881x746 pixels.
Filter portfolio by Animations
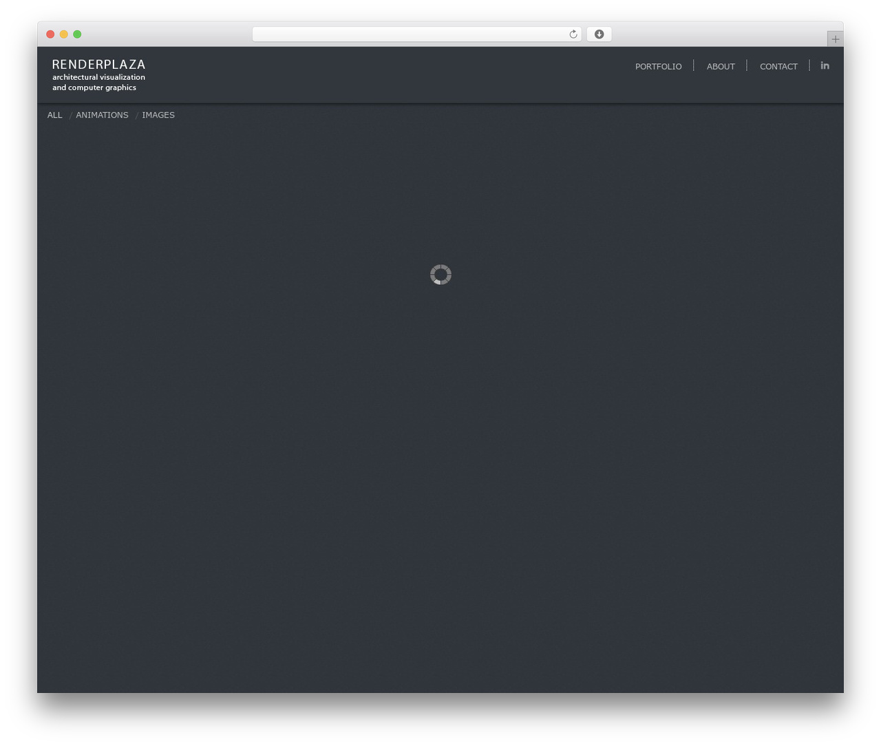(x=102, y=115)
